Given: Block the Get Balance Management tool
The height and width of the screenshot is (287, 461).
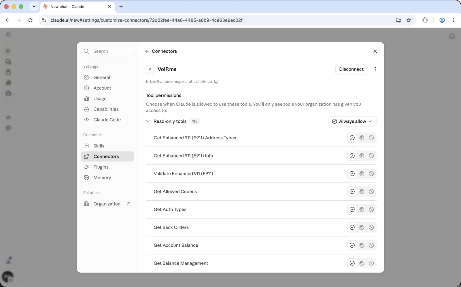Looking at the screenshot, I should [371, 263].
